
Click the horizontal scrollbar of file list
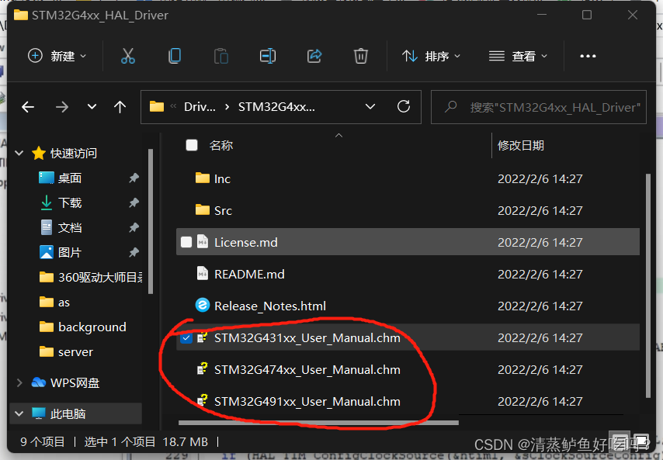[x=318, y=423]
